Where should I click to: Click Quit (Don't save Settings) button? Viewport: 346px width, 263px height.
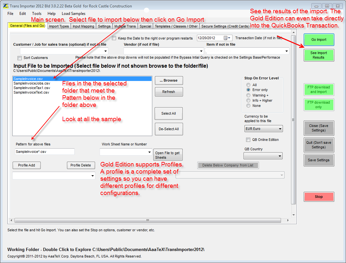coord(319,145)
